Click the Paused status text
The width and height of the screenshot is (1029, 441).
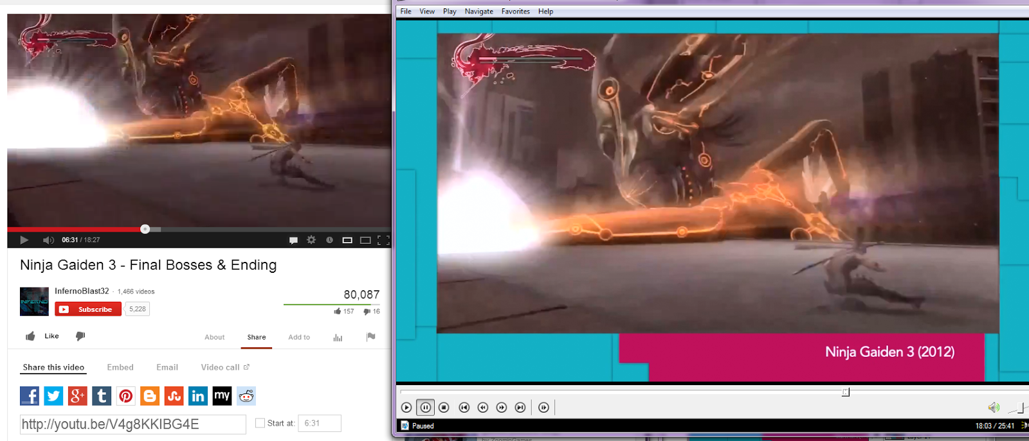[423, 426]
